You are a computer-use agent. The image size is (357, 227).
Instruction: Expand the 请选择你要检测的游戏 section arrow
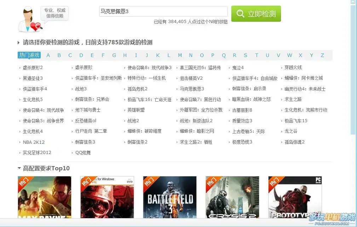[19, 42]
